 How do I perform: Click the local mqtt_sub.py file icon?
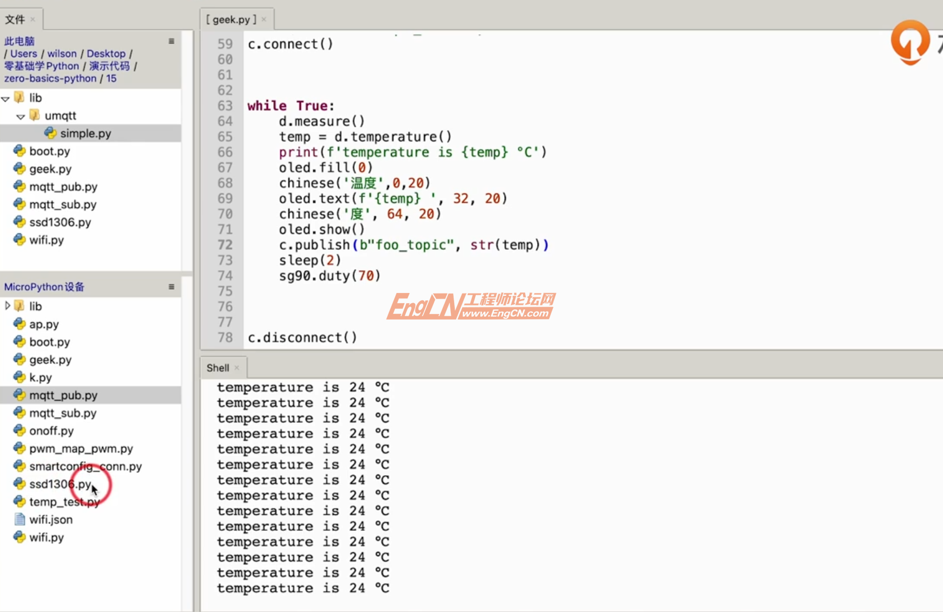pyautogui.click(x=20, y=204)
